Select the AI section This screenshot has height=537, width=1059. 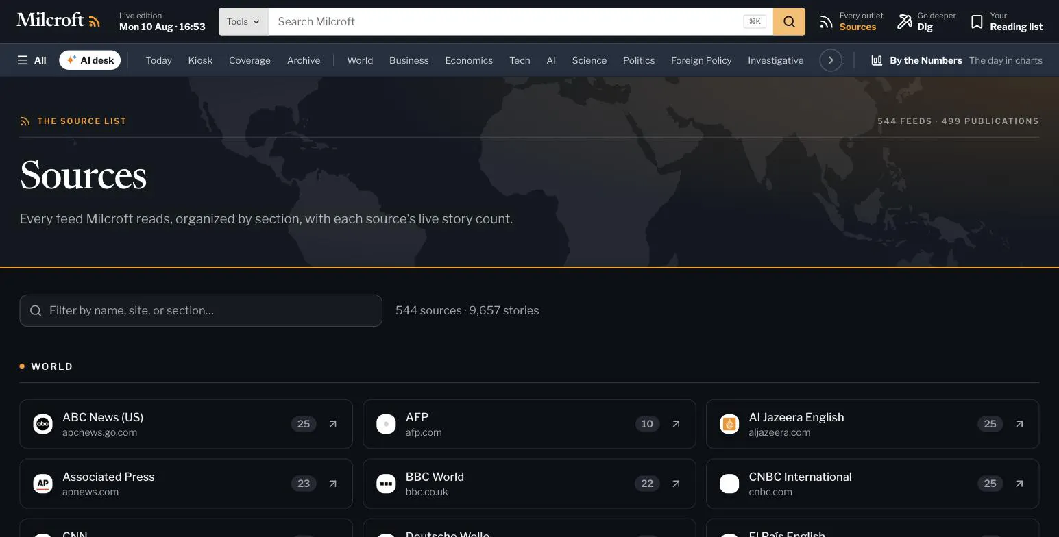pos(551,60)
